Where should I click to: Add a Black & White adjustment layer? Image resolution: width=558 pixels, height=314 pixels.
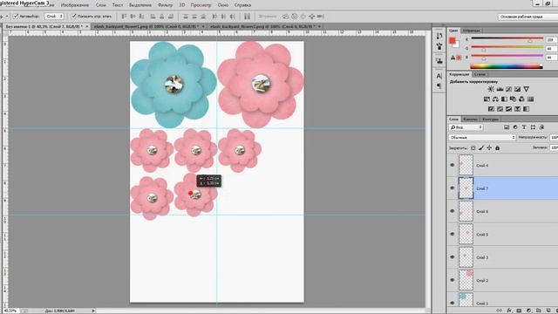tap(504, 99)
